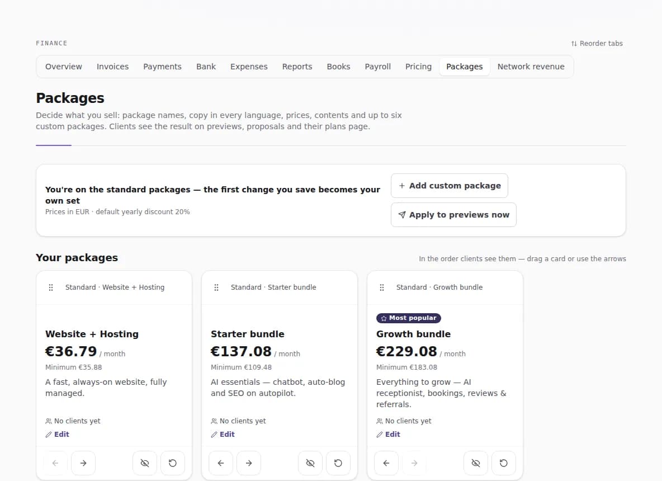This screenshot has width=662, height=481.
Task: Go to the Pricing tab
Action: 418,67
